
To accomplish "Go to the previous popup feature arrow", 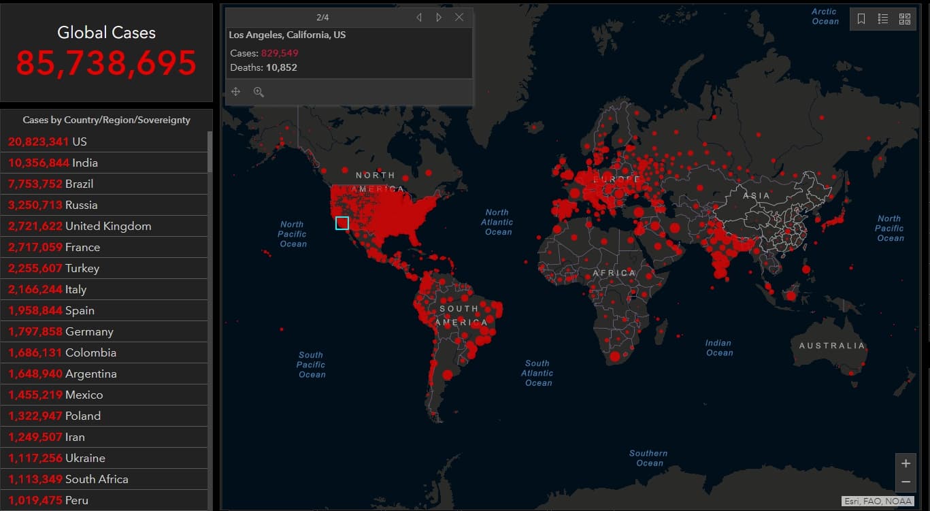I will [x=419, y=17].
